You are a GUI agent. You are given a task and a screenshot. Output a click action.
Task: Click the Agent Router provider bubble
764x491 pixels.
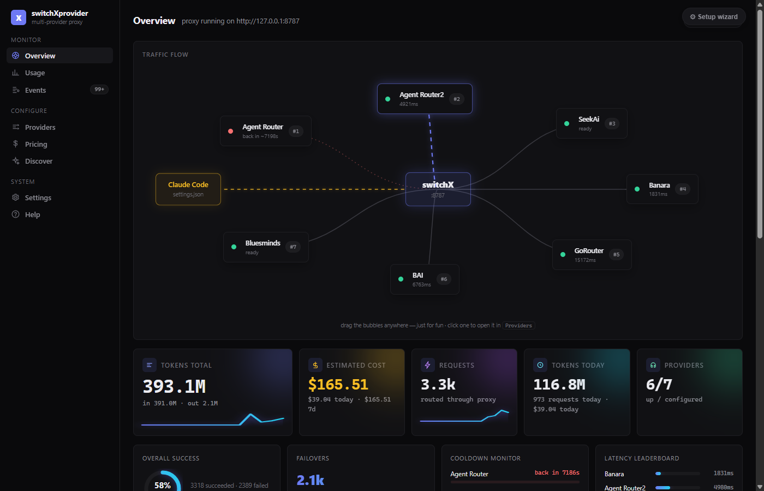(x=266, y=131)
